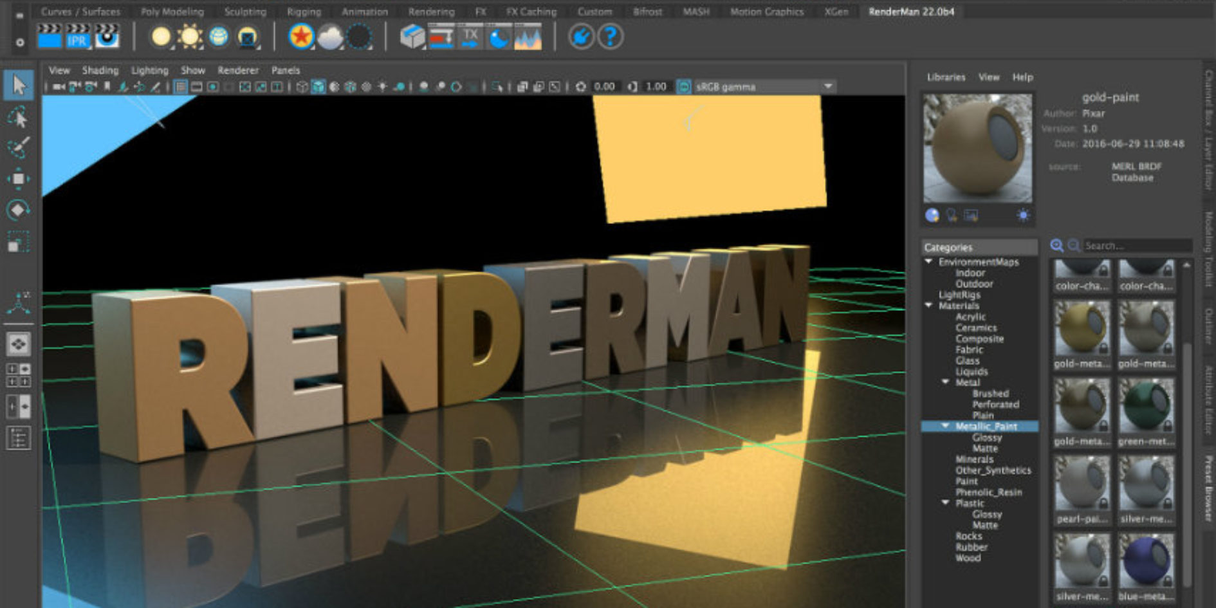Create a distant sun light from the shelf
Viewport: 1216px width, 608px height.
tap(190, 37)
